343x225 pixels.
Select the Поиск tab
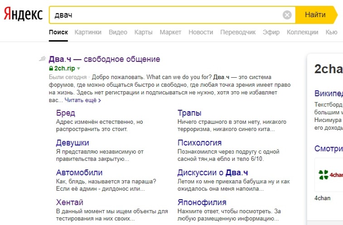(x=58, y=32)
